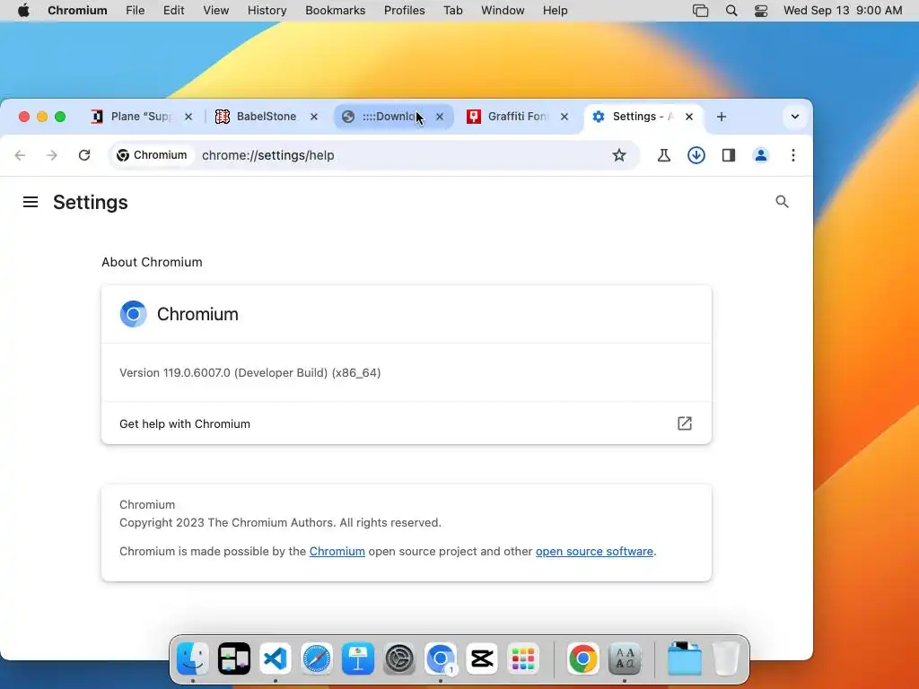The image size is (919, 689).
Task: Launch Visual Studio Code from Dock
Action: (x=276, y=658)
